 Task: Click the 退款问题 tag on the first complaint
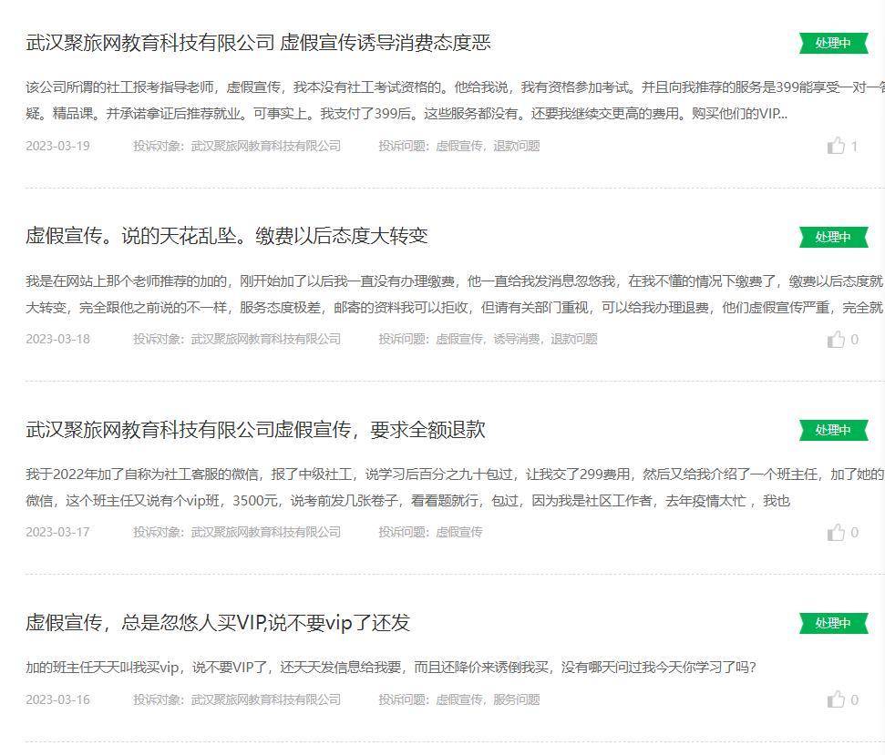[x=516, y=146]
